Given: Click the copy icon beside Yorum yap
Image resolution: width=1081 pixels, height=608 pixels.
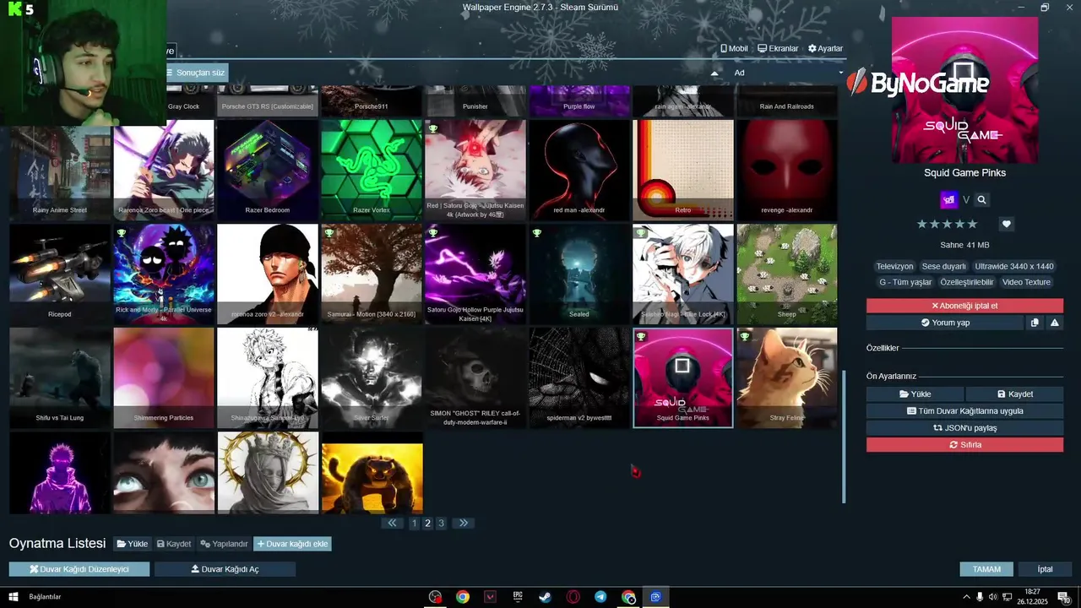Looking at the screenshot, I should 1035,323.
